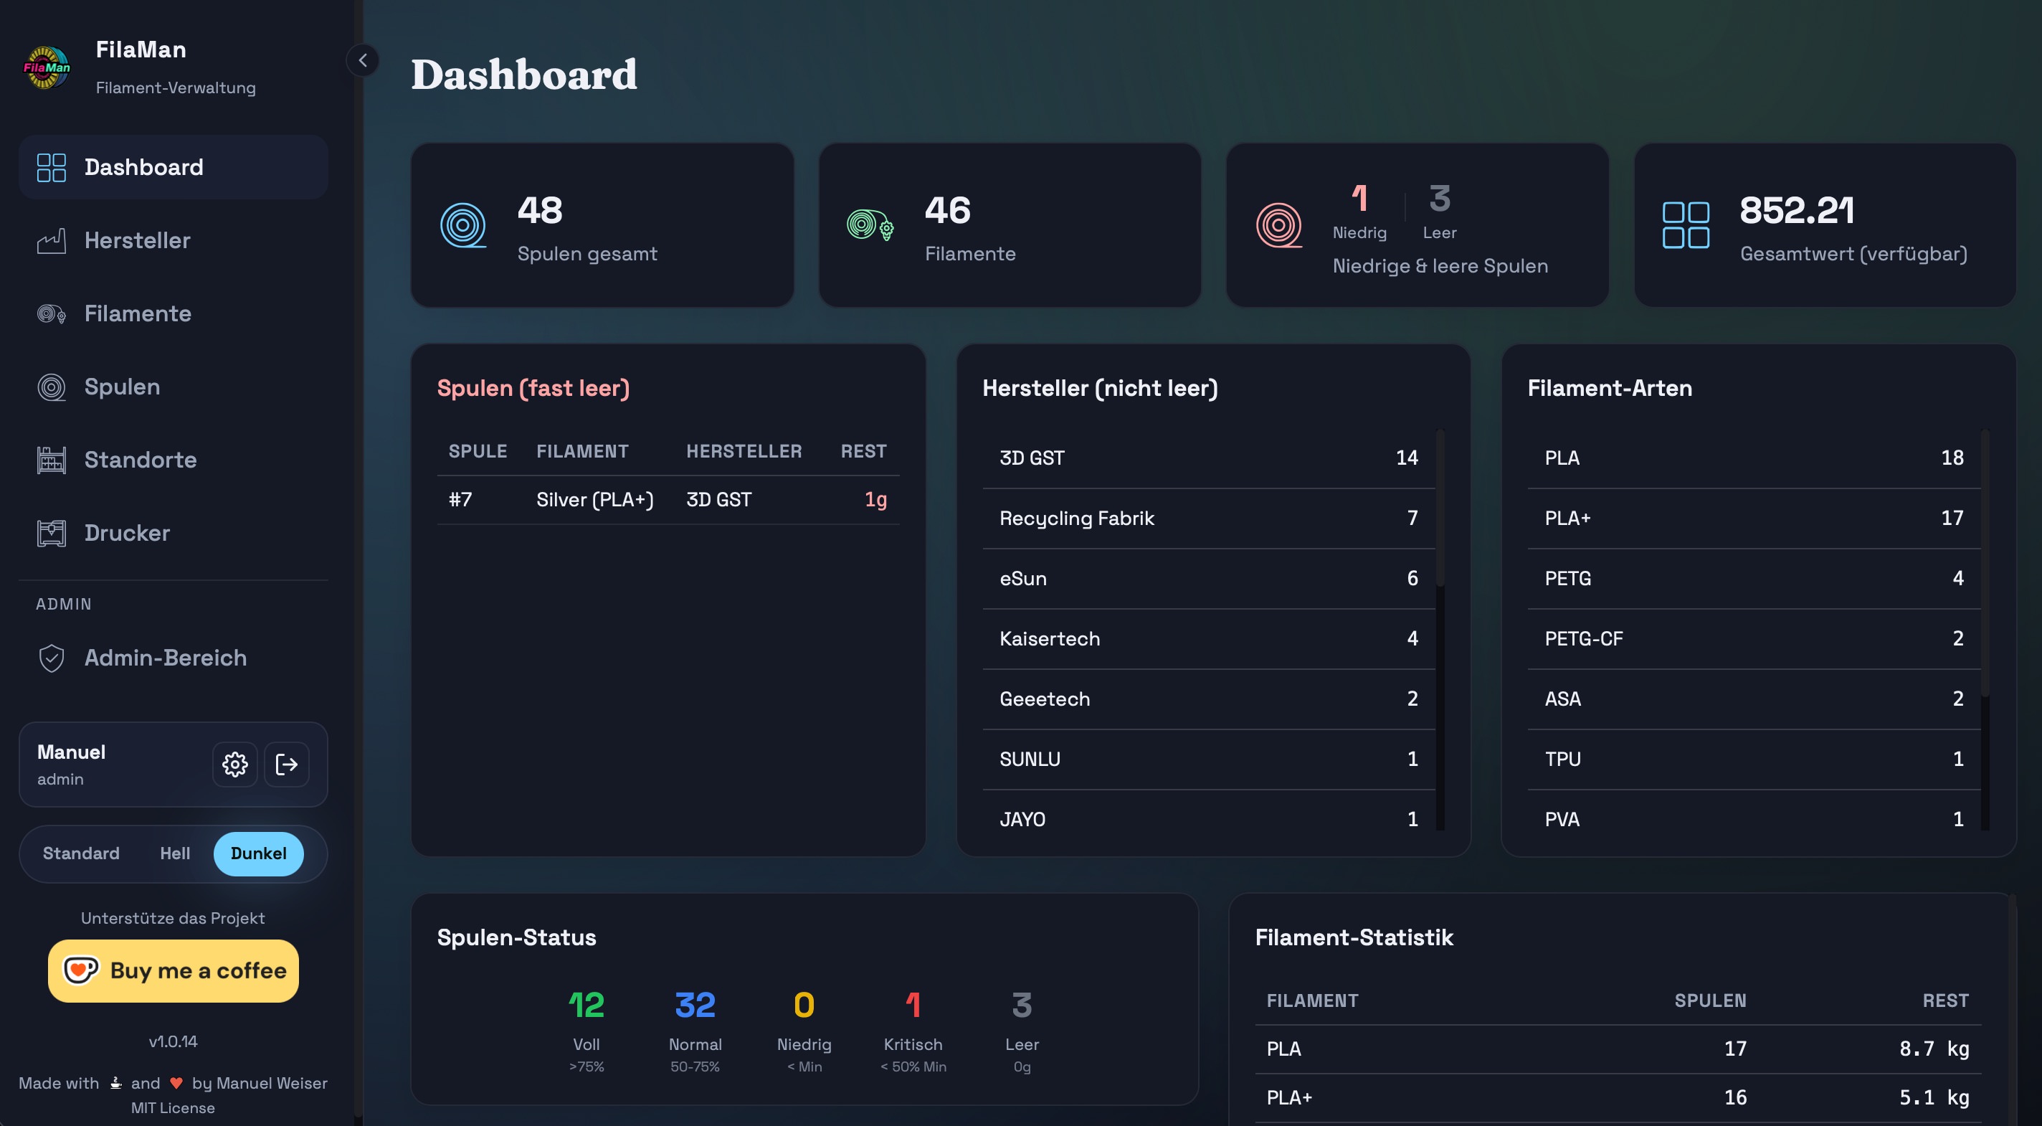Select the Dashboard menu entry
2042x1126 pixels.
pyautogui.click(x=144, y=166)
